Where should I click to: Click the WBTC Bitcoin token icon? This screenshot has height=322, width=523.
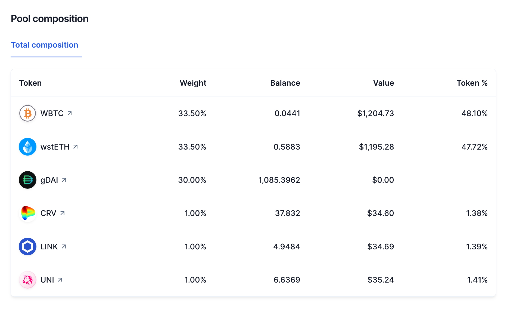click(27, 113)
